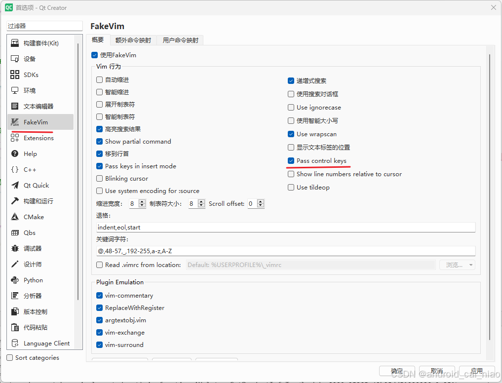The height and width of the screenshot is (383, 502).
Task: Click the Qt Creator title bar logo
Action: click(9, 7)
